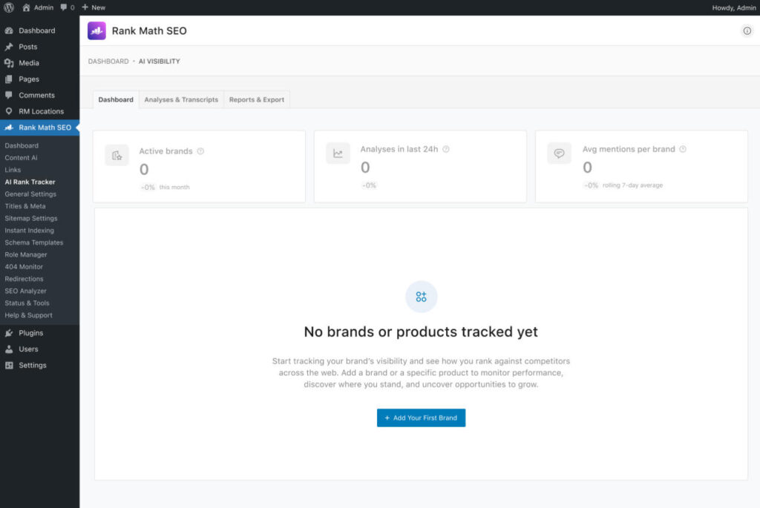The image size is (760, 508).
Task: Switch to Analyses & Transcripts tab
Action: tap(181, 99)
